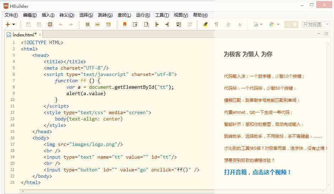Click the <img src="images/logo.png"/> line
Viewport: 334px width, 194px height.
pos(83,144)
